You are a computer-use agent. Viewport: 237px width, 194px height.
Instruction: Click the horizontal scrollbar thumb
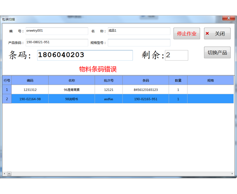click(9, 173)
